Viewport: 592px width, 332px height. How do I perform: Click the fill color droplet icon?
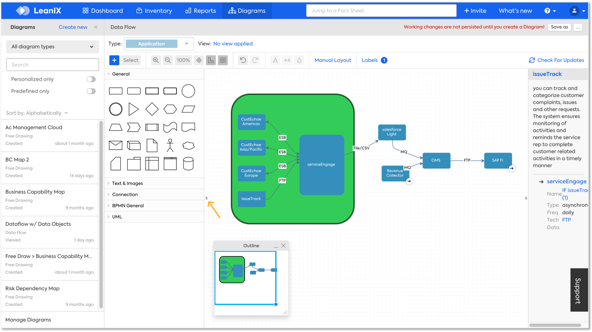299,60
